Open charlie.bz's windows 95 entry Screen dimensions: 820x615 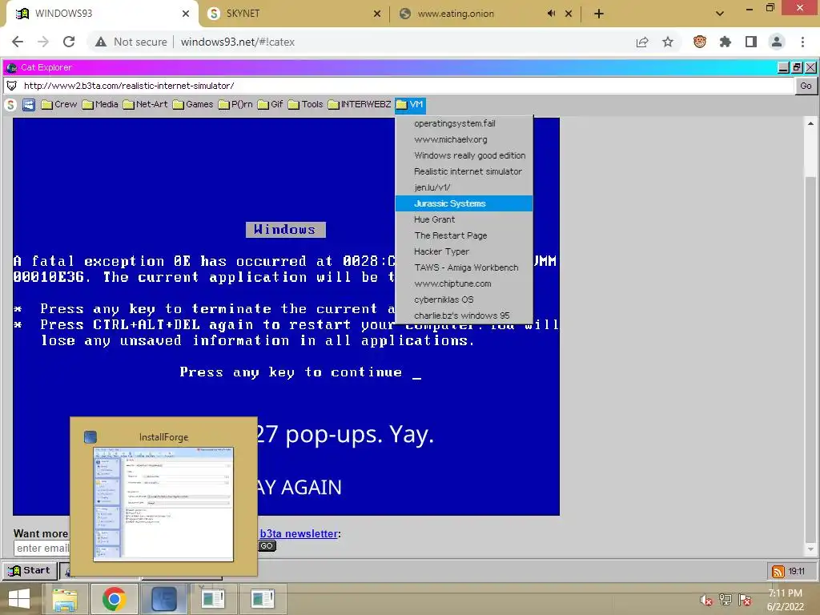pos(464,316)
